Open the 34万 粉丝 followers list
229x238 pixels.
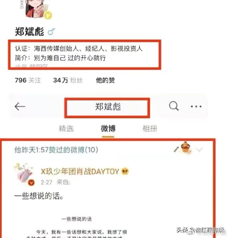[x=68, y=80]
